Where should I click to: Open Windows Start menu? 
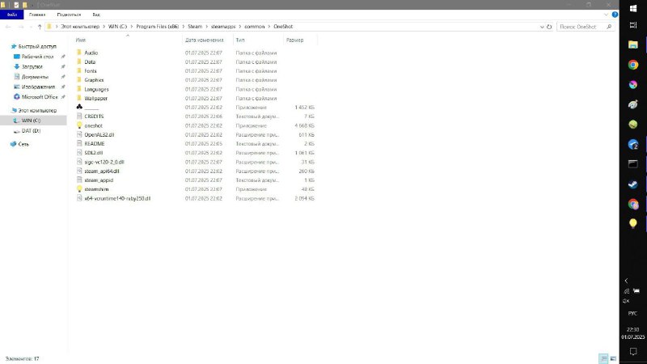pyautogui.click(x=633, y=8)
